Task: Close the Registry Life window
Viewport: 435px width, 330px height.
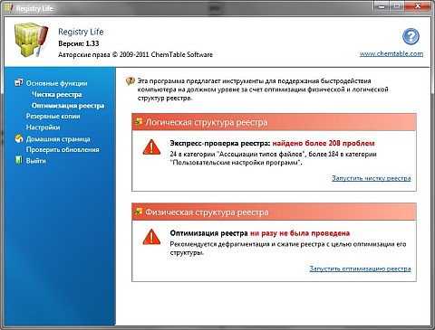Action: point(418,6)
